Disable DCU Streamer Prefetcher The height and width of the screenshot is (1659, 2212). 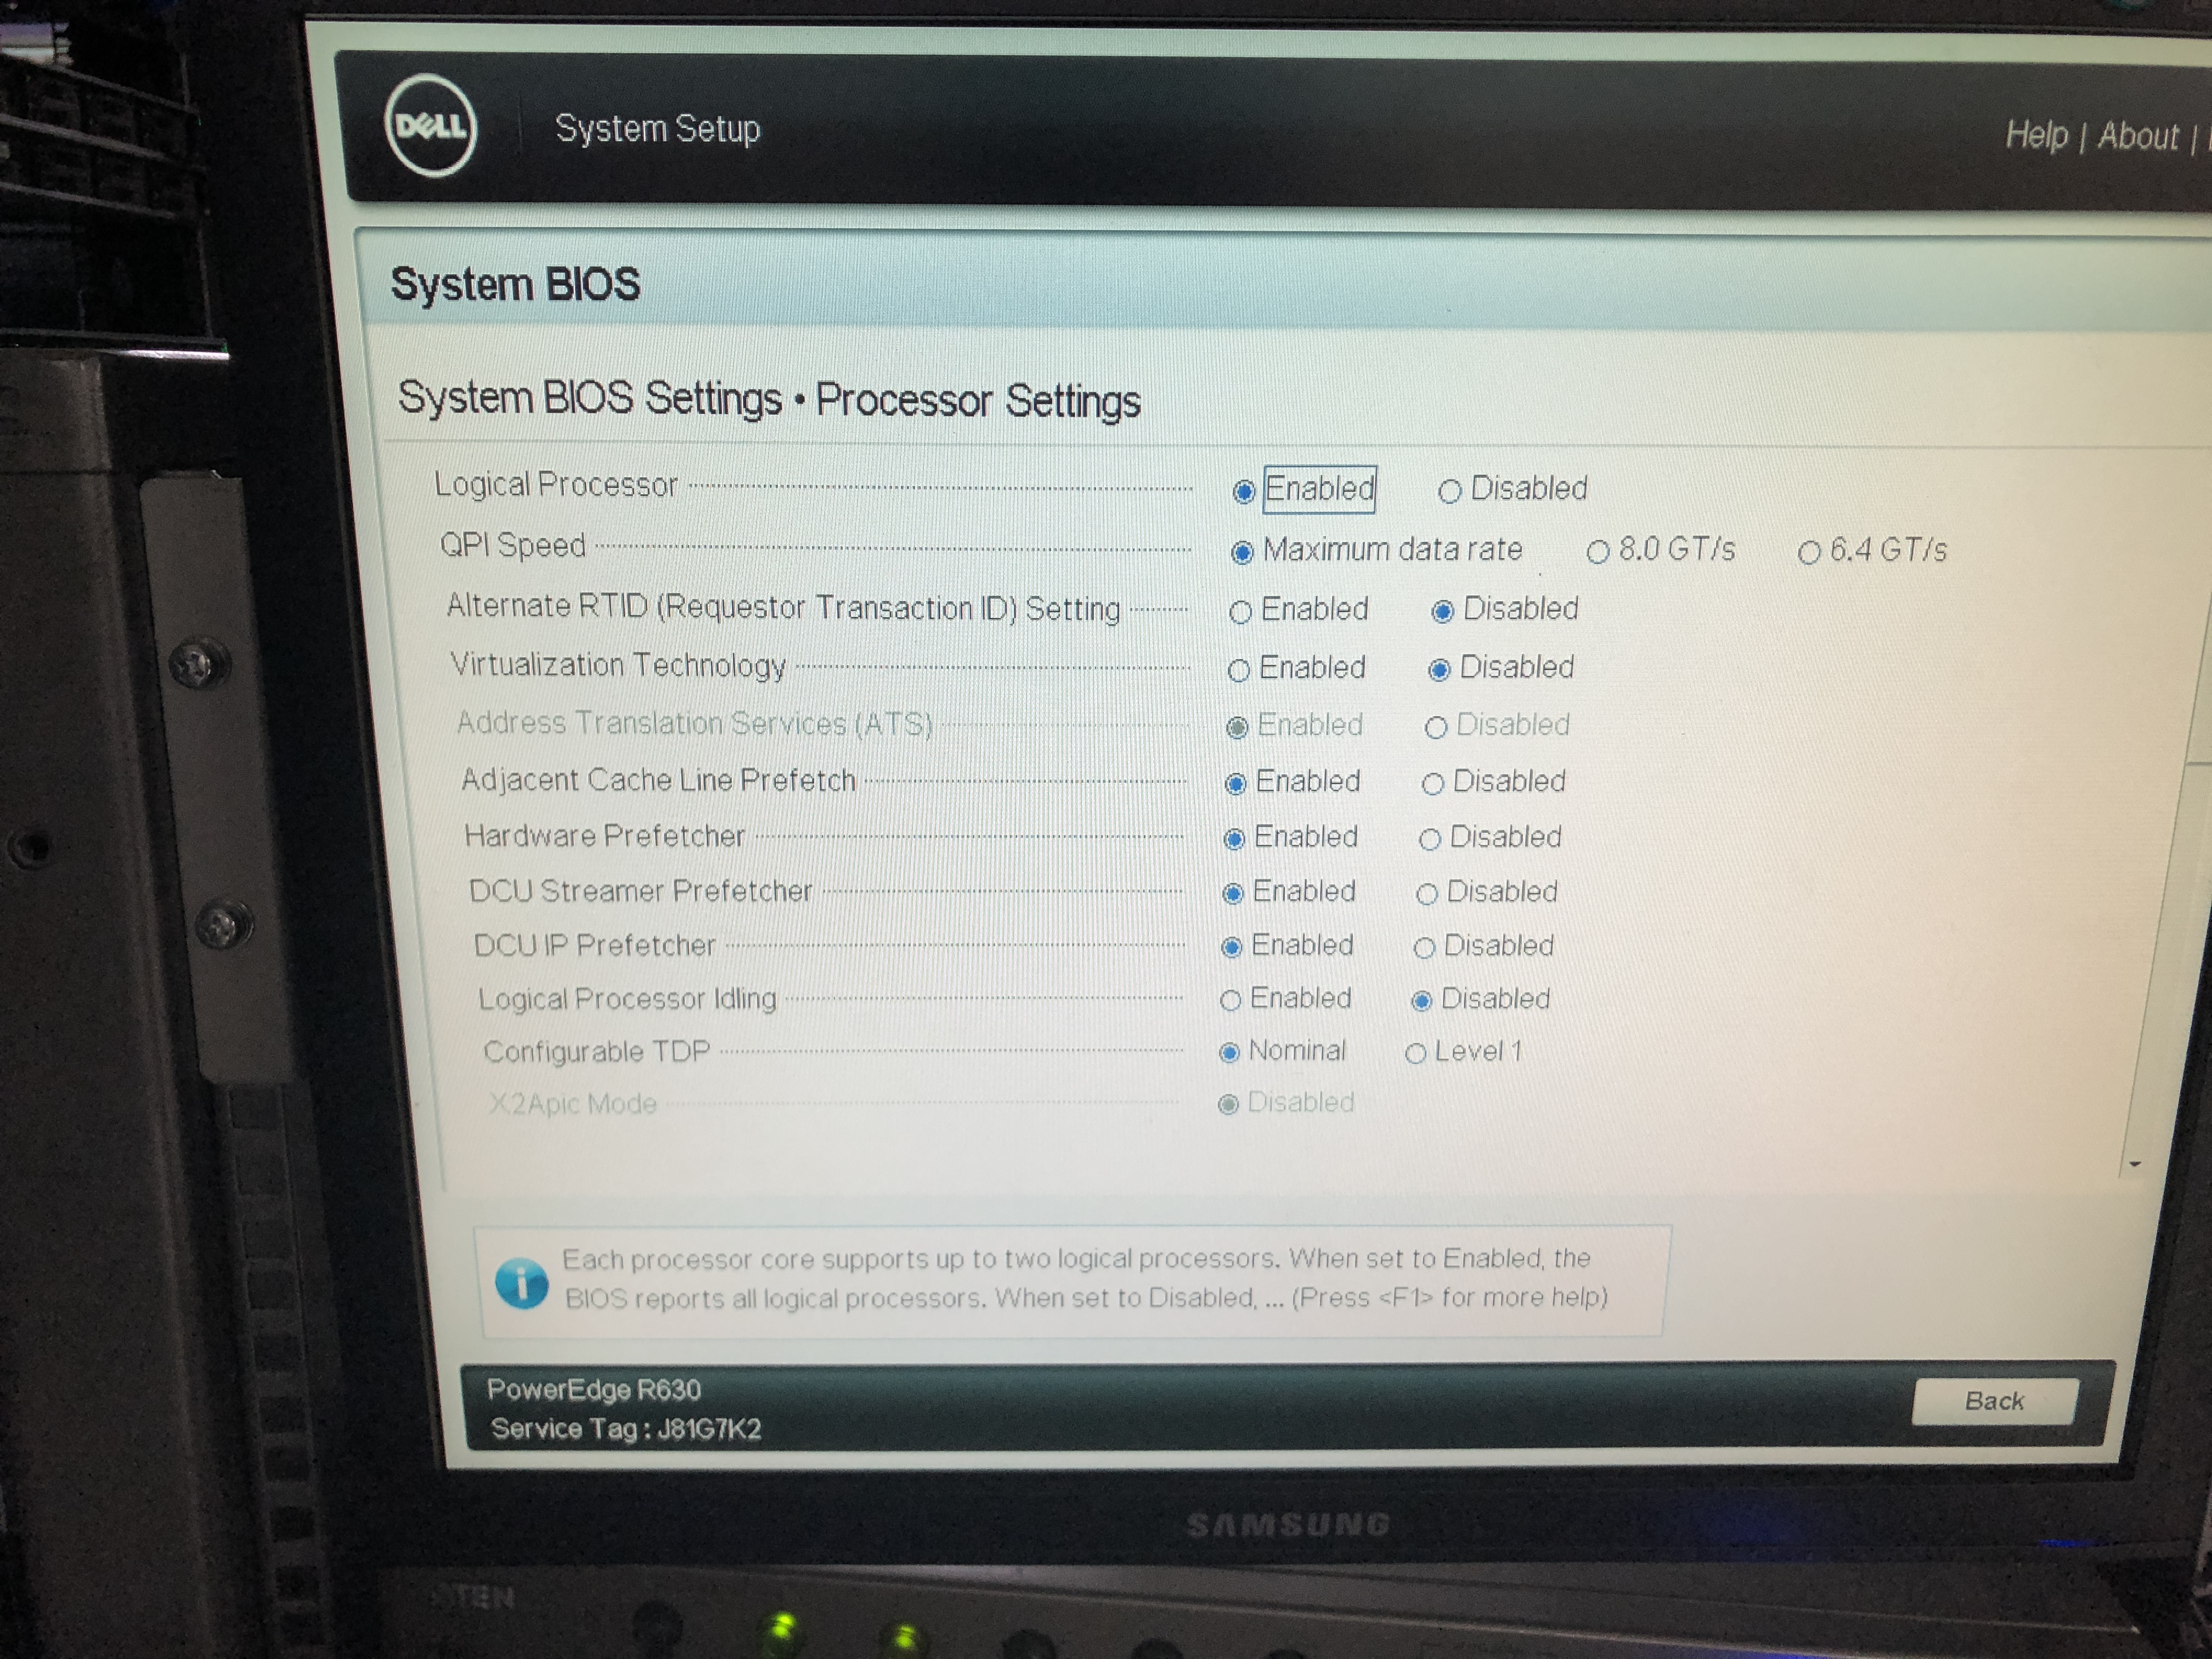point(1426,893)
